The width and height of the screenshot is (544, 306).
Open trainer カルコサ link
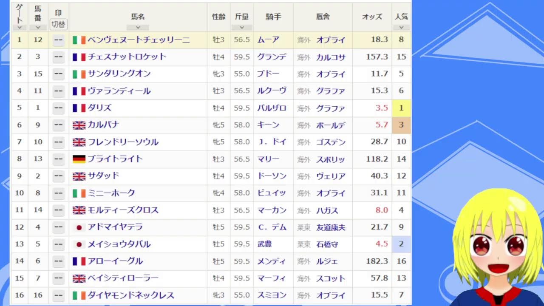(331, 57)
